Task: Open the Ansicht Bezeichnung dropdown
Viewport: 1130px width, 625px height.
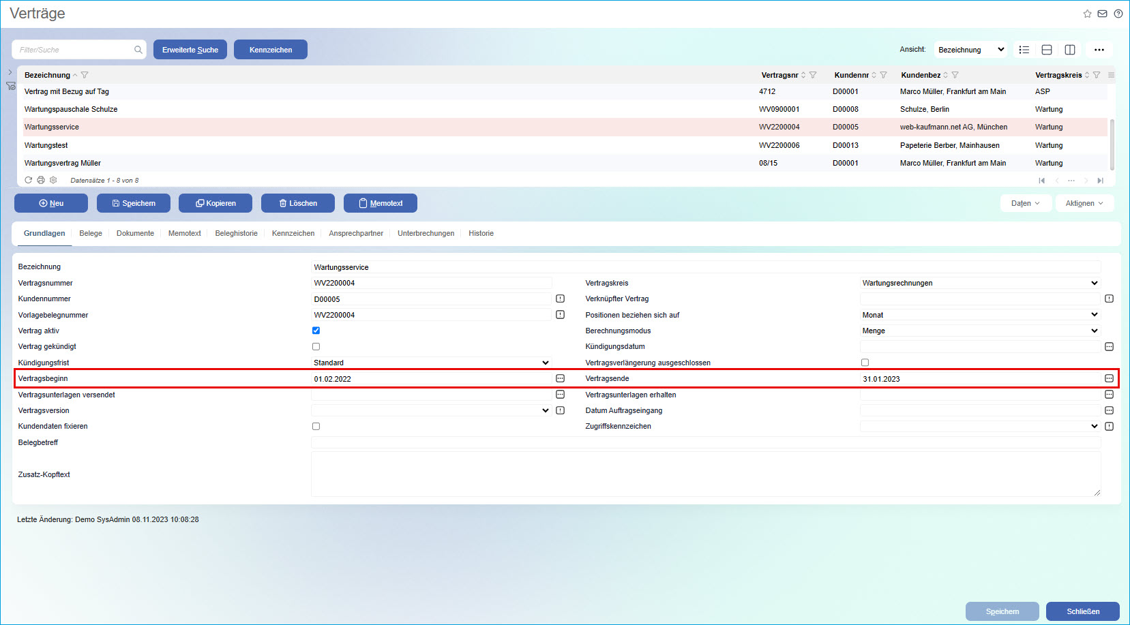Action: click(971, 50)
